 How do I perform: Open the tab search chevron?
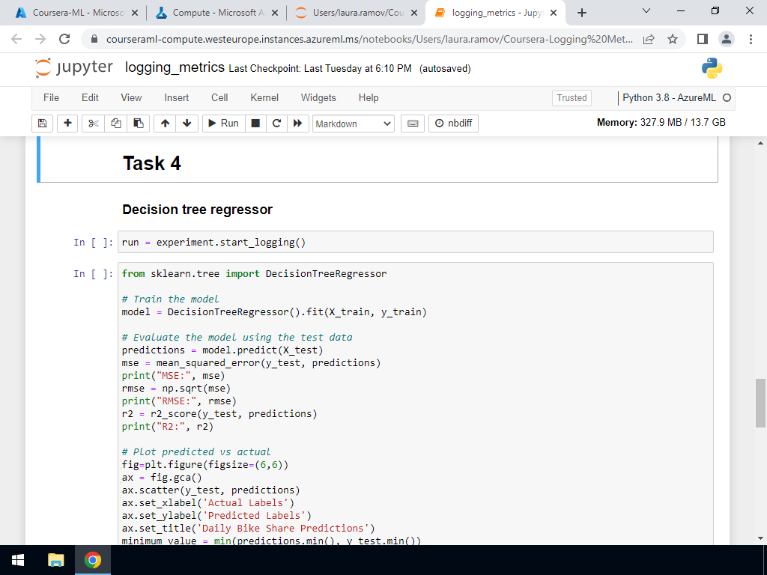[646, 10]
